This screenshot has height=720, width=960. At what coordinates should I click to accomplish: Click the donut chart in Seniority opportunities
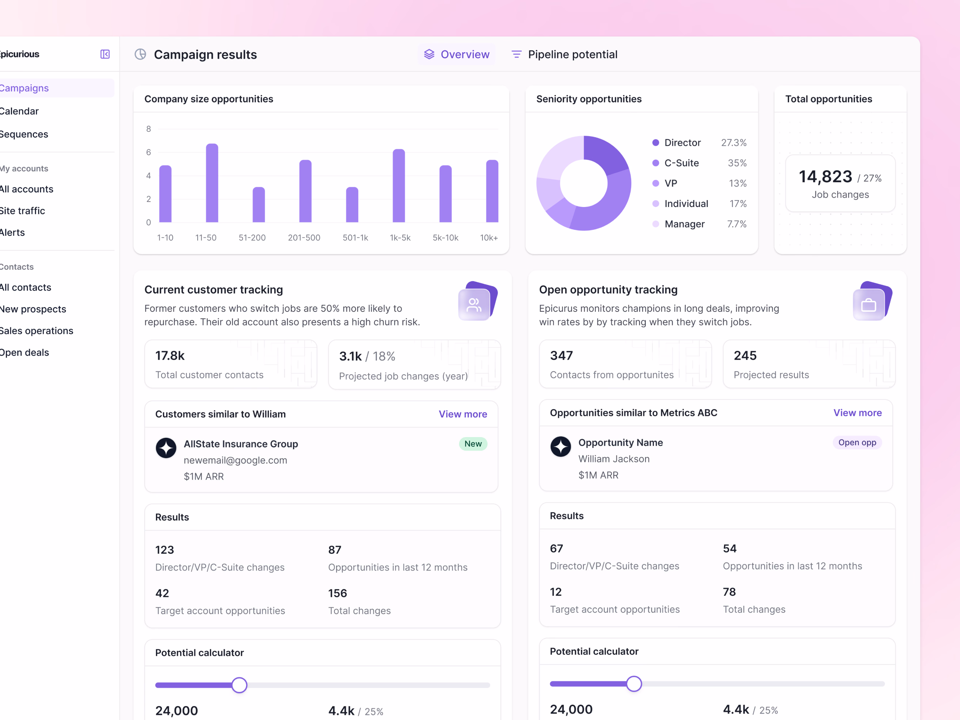click(583, 184)
